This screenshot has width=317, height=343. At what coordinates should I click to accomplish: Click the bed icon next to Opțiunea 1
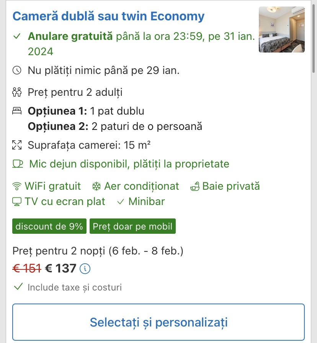17,111
